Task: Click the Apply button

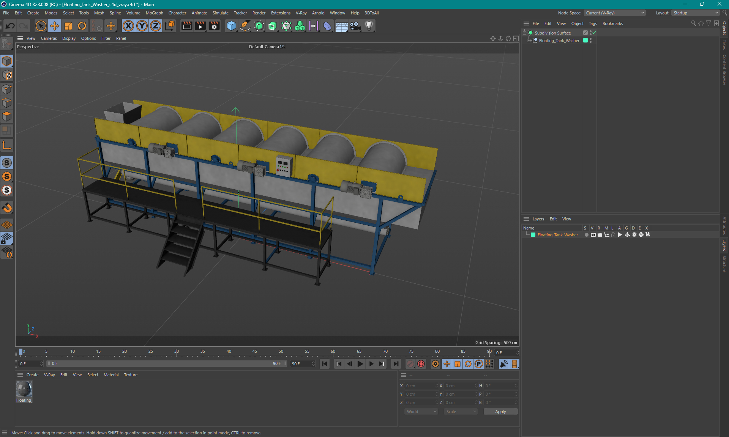Action: click(500, 412)
